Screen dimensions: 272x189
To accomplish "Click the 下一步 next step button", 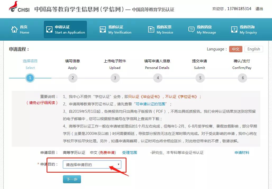I will click(72, 179).
